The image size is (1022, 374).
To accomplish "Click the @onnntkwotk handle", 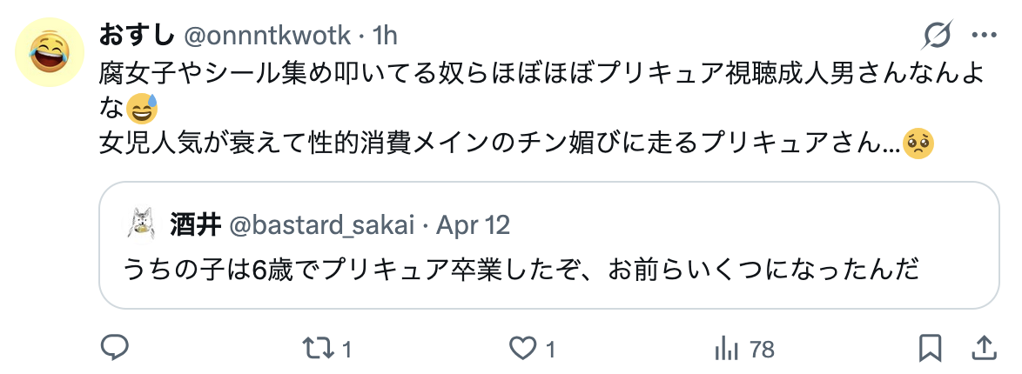I will tap(268, 36).
